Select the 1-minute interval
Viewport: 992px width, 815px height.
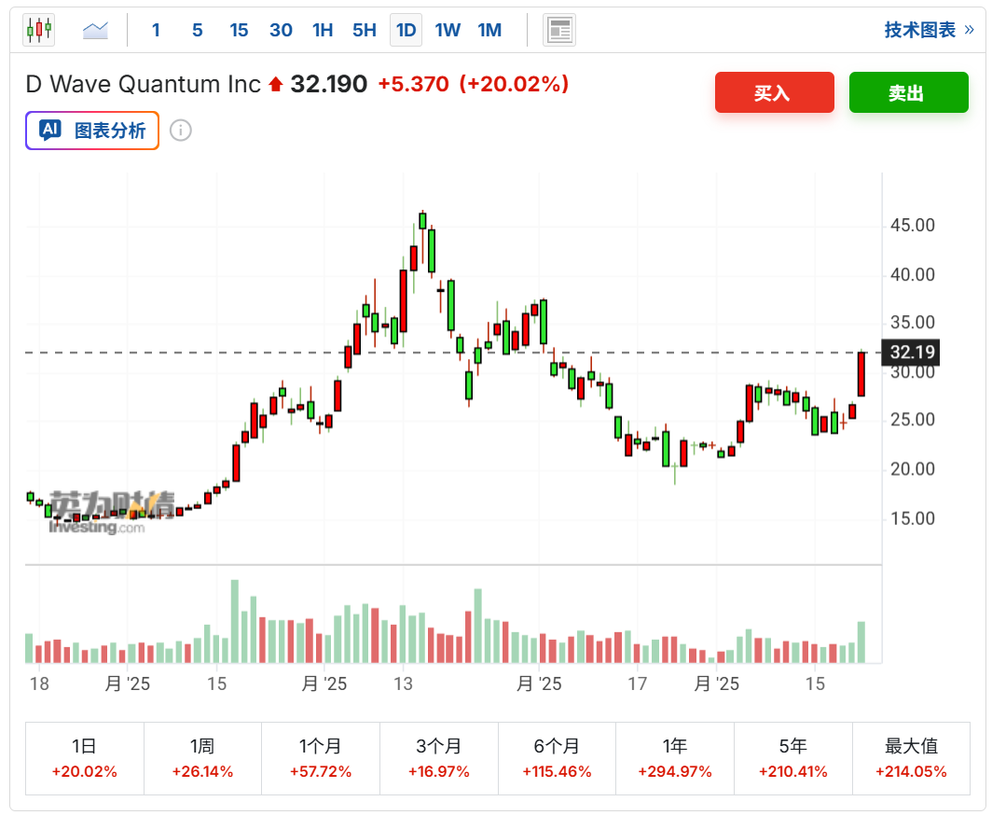[156, 30]
